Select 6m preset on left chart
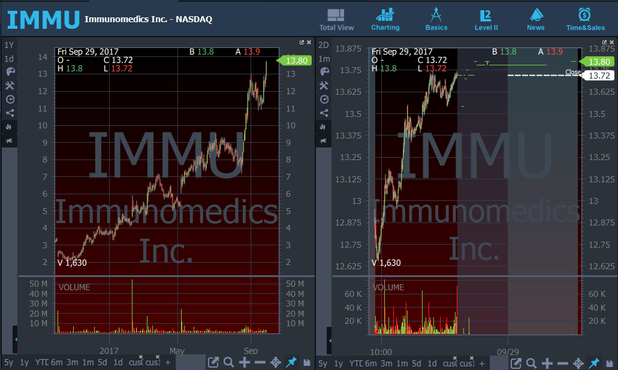This screenshot has height=370, width=618. [x=57, y=363]
